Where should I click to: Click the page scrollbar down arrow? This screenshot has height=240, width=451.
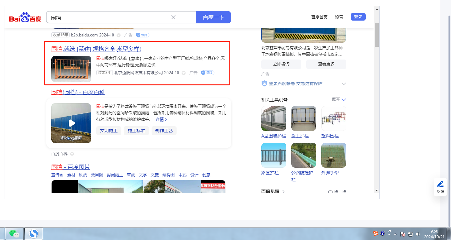coord(377,190)
